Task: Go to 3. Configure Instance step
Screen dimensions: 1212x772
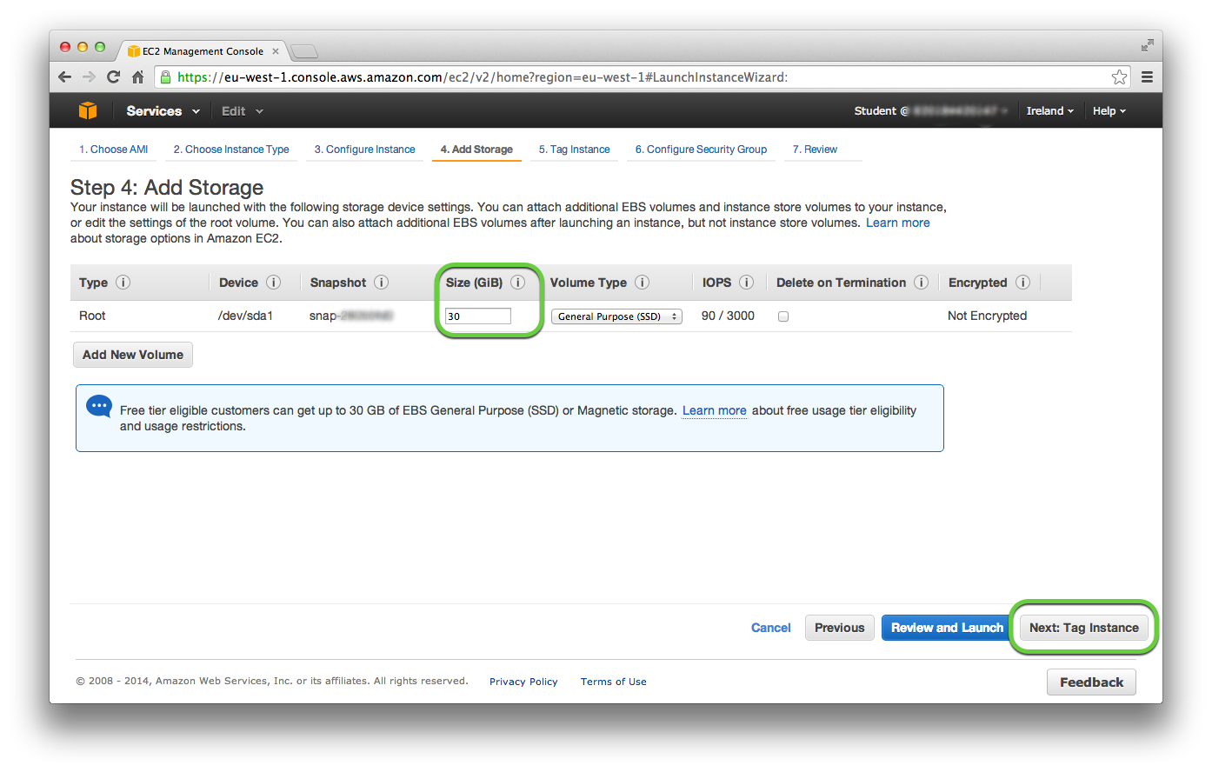Action: [x=365, y=150]
